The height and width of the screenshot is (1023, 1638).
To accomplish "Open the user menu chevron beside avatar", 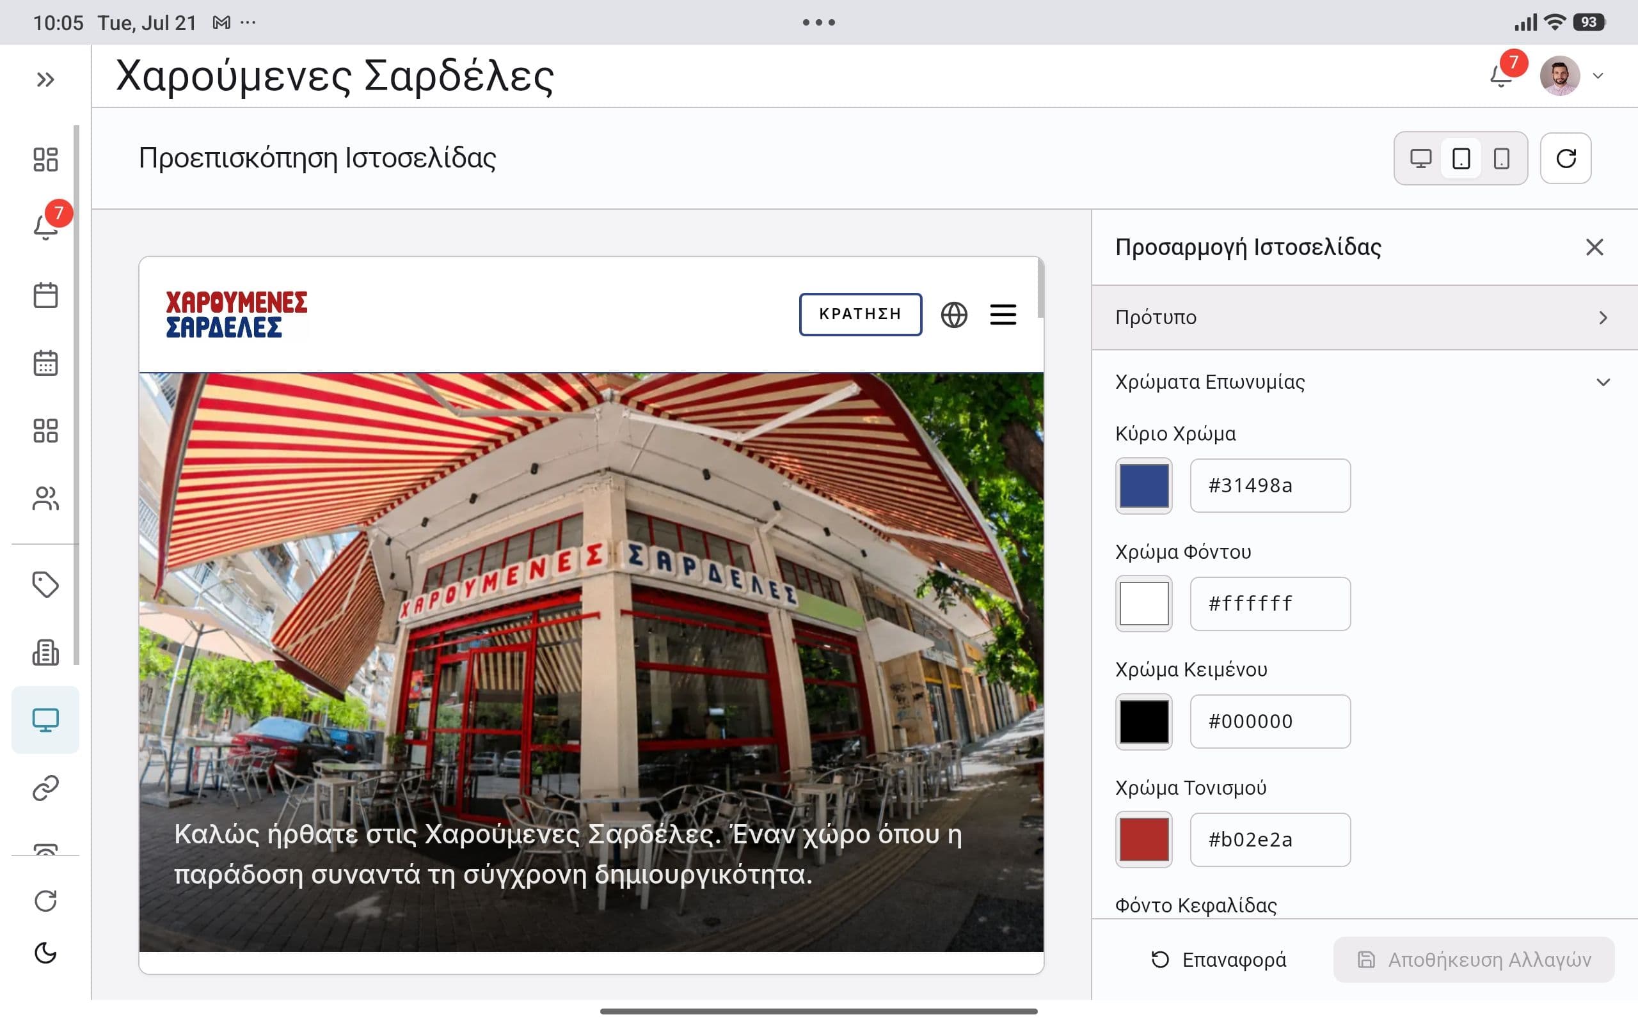I will [x=1598, y=76].
